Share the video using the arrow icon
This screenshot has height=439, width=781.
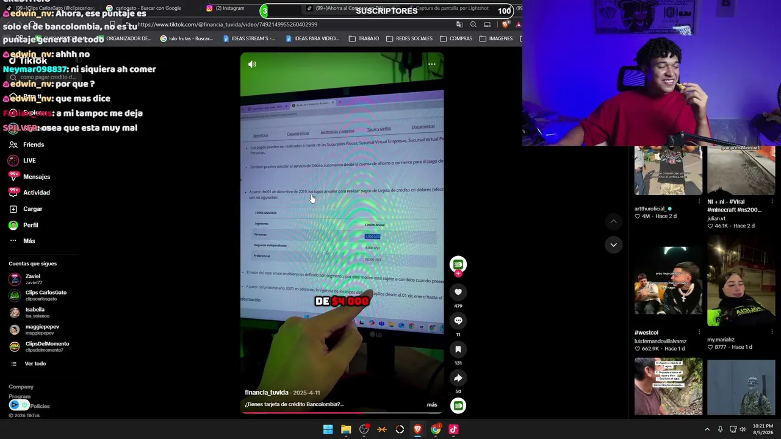(458, 378)
